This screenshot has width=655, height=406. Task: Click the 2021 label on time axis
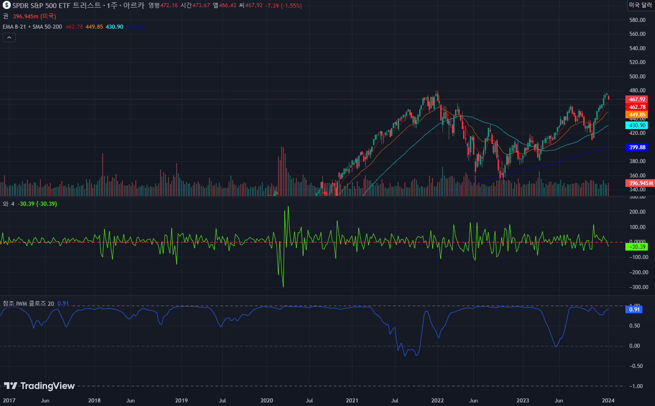coord(352,401)
